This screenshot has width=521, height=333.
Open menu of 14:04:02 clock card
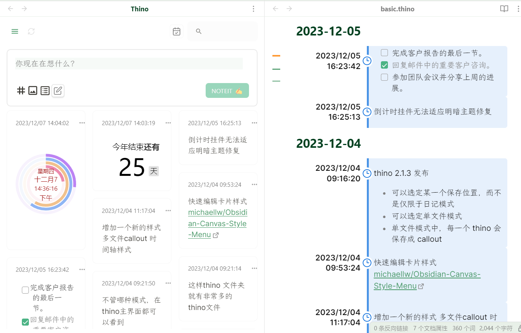tap(82, 123)
